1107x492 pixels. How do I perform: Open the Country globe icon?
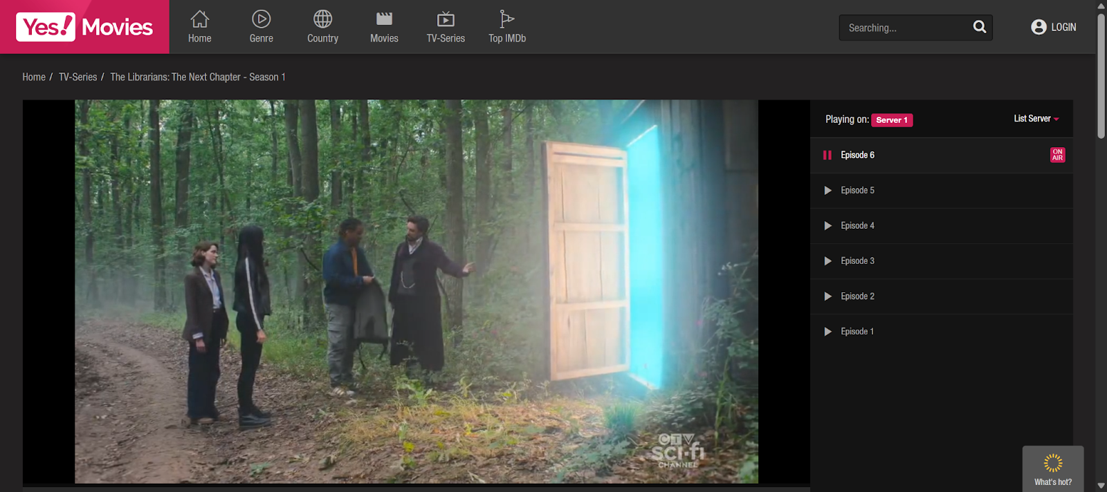323,19
